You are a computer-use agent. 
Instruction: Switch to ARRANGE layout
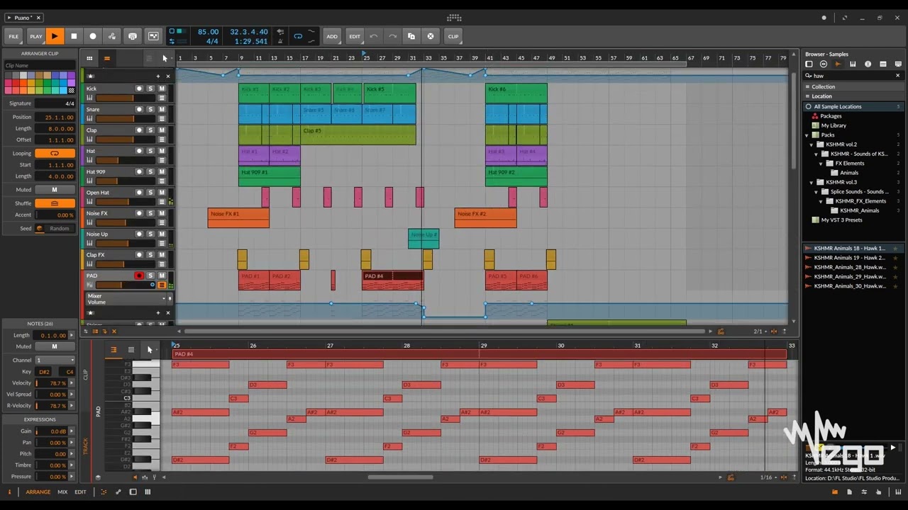click(38, 492)
